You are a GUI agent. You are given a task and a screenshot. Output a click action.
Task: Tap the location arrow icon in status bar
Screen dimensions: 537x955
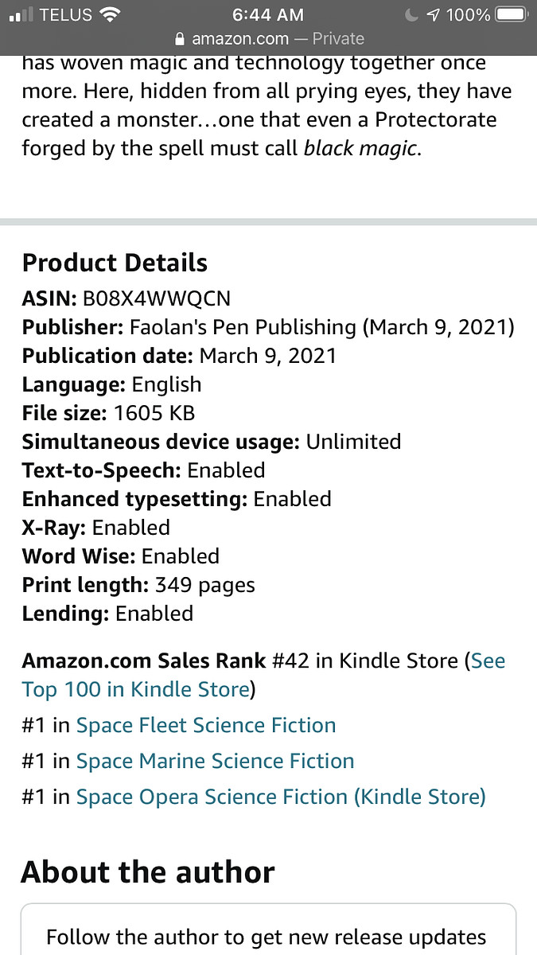pyautogui.click(x=433, y=14)
